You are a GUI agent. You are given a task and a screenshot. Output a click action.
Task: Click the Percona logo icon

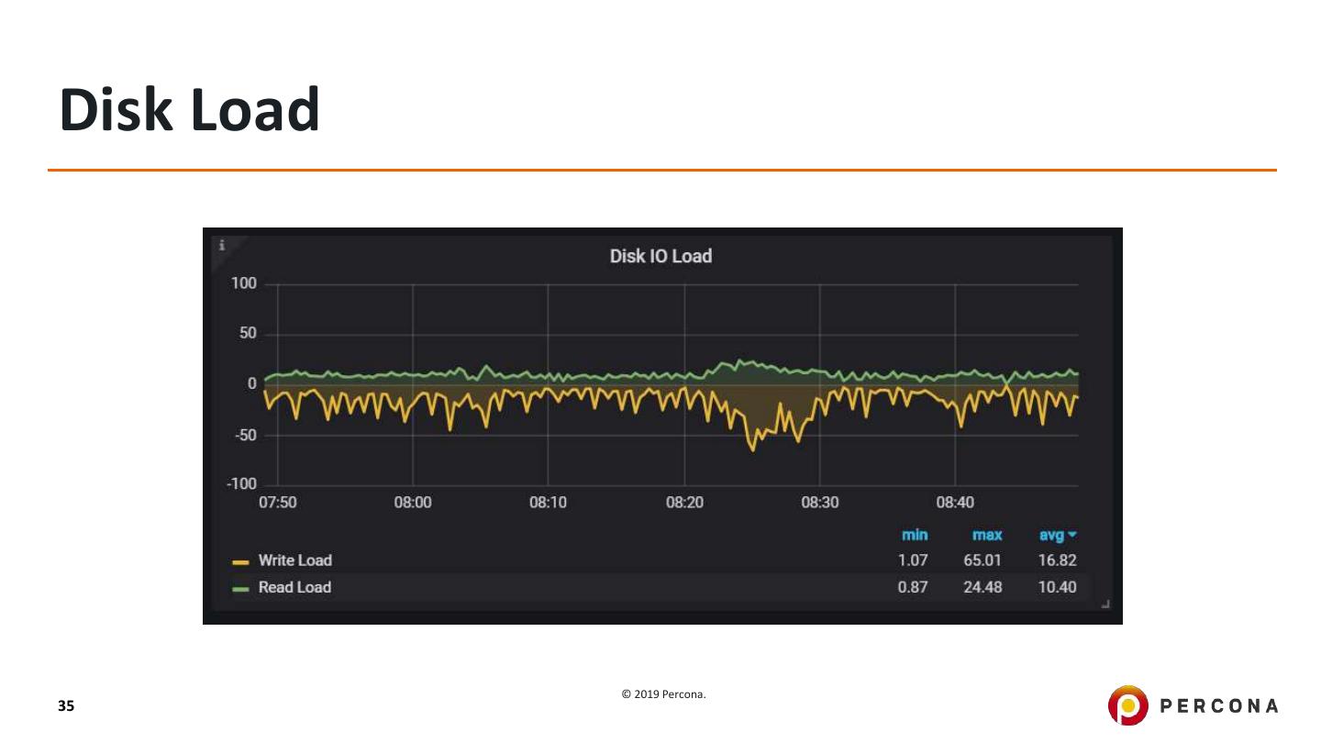(1127, 705)
